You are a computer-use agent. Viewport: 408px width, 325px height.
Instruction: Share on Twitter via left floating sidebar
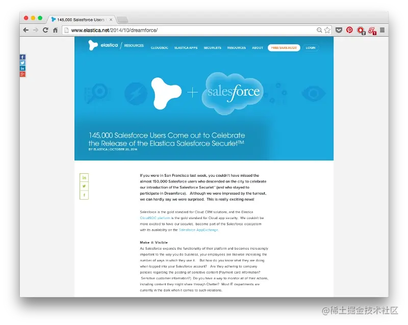[22, 63]
